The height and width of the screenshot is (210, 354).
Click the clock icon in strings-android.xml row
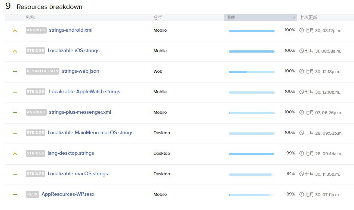[302, 30]
